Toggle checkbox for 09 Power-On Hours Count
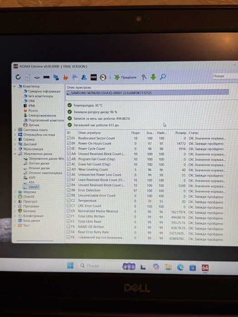This screenshot has height=317, width=238. tap(69, 143)
